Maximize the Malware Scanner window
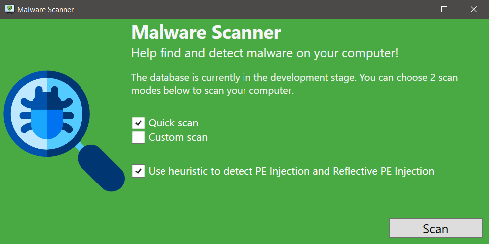The height and width of the screenshot is (244, 489). [444, 9]
